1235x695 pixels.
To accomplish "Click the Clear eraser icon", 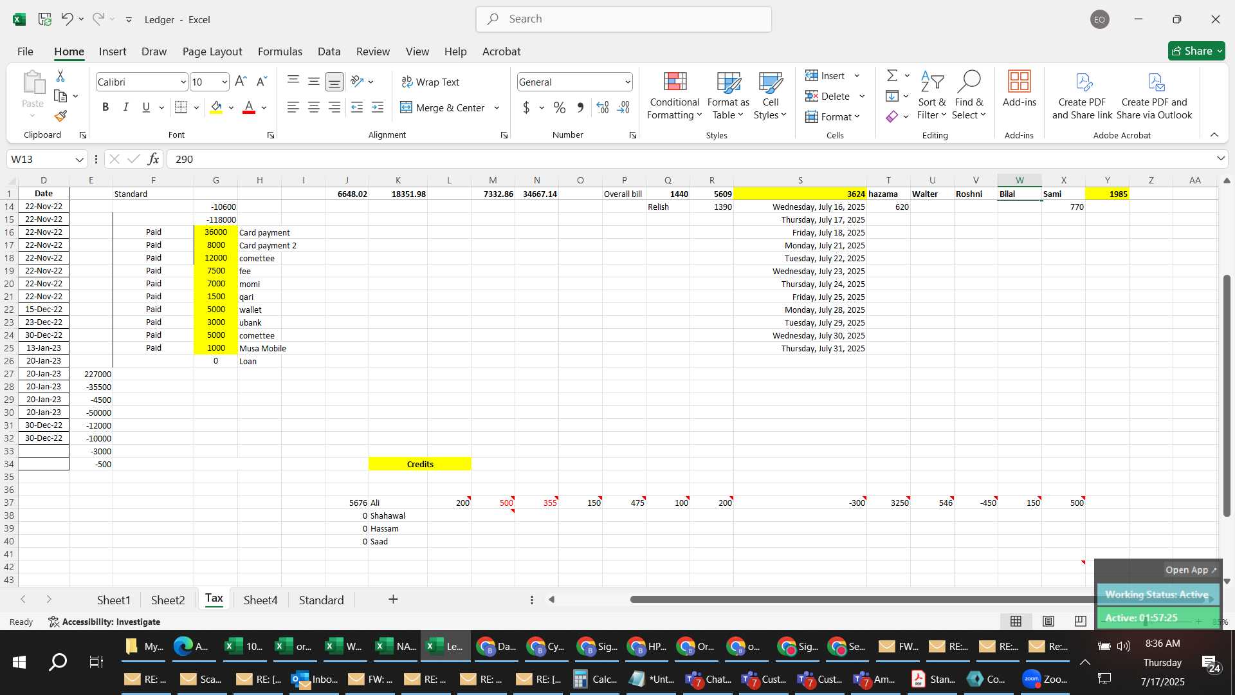I will (x=892, y=116).
